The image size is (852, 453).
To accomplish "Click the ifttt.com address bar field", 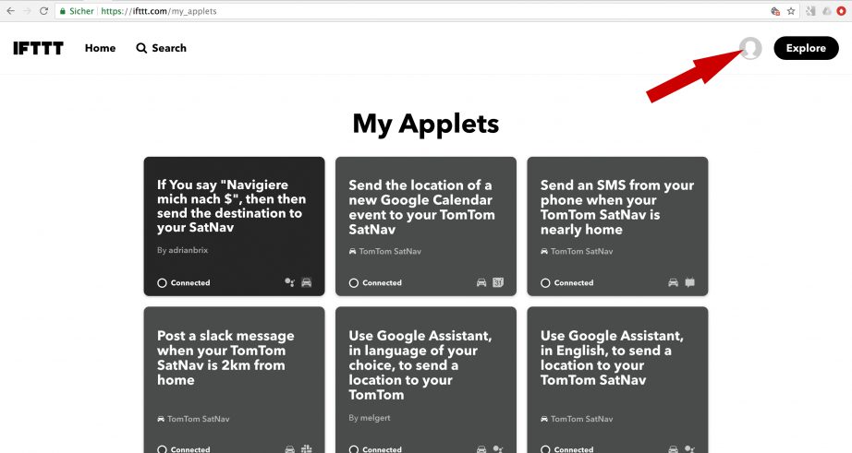I will pos(416,11).
